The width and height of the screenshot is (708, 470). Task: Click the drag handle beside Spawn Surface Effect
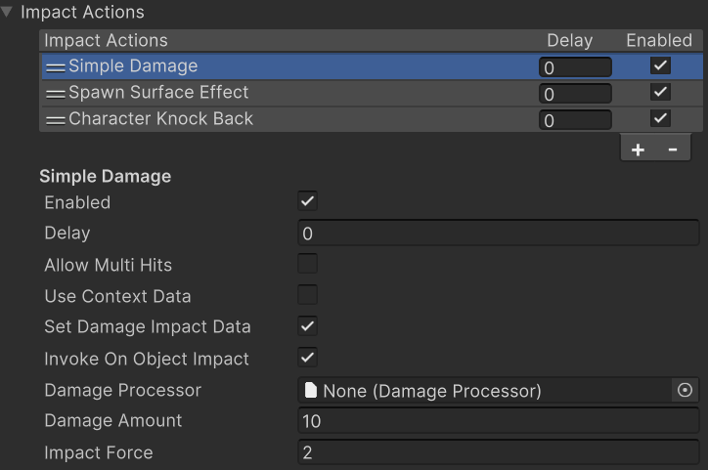tap(55, 93)
